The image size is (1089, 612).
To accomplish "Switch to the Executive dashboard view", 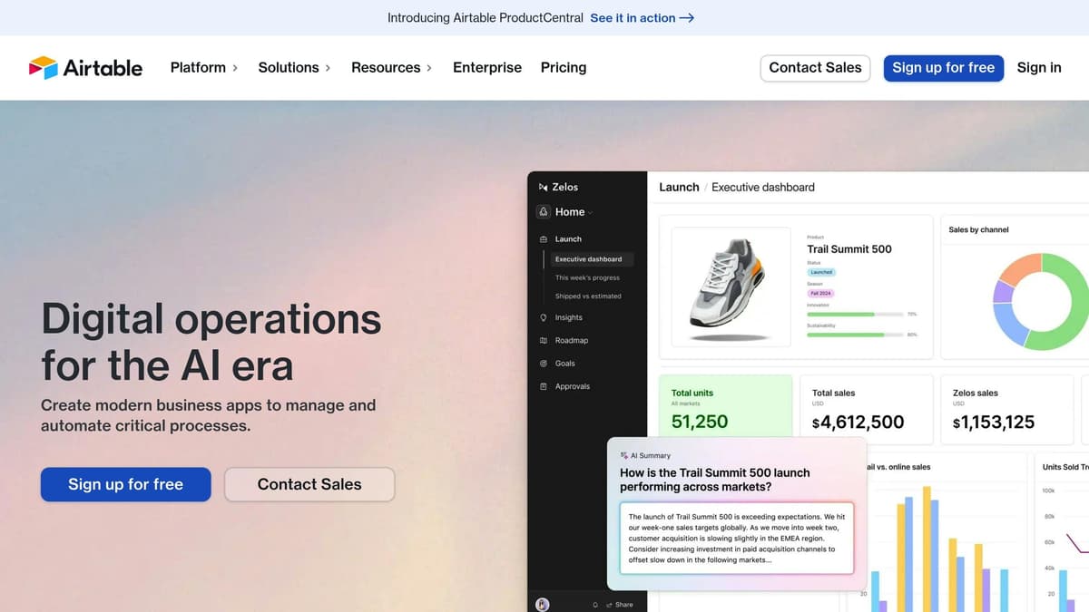I will coord(588,258).
